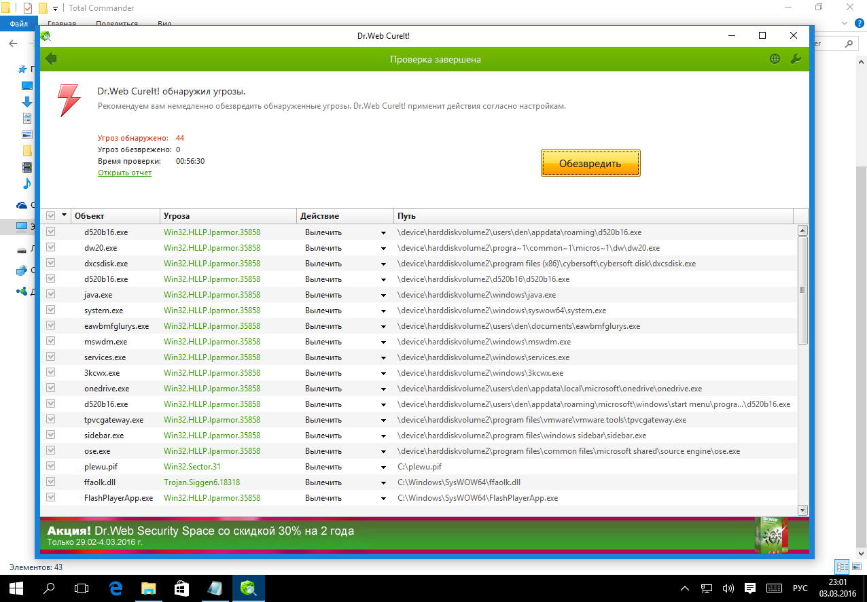This screenshot has height=602, width=867.
Task: Toggle select-all checkbox in table header
Action: pyautogui.click(x=50, y=216)
